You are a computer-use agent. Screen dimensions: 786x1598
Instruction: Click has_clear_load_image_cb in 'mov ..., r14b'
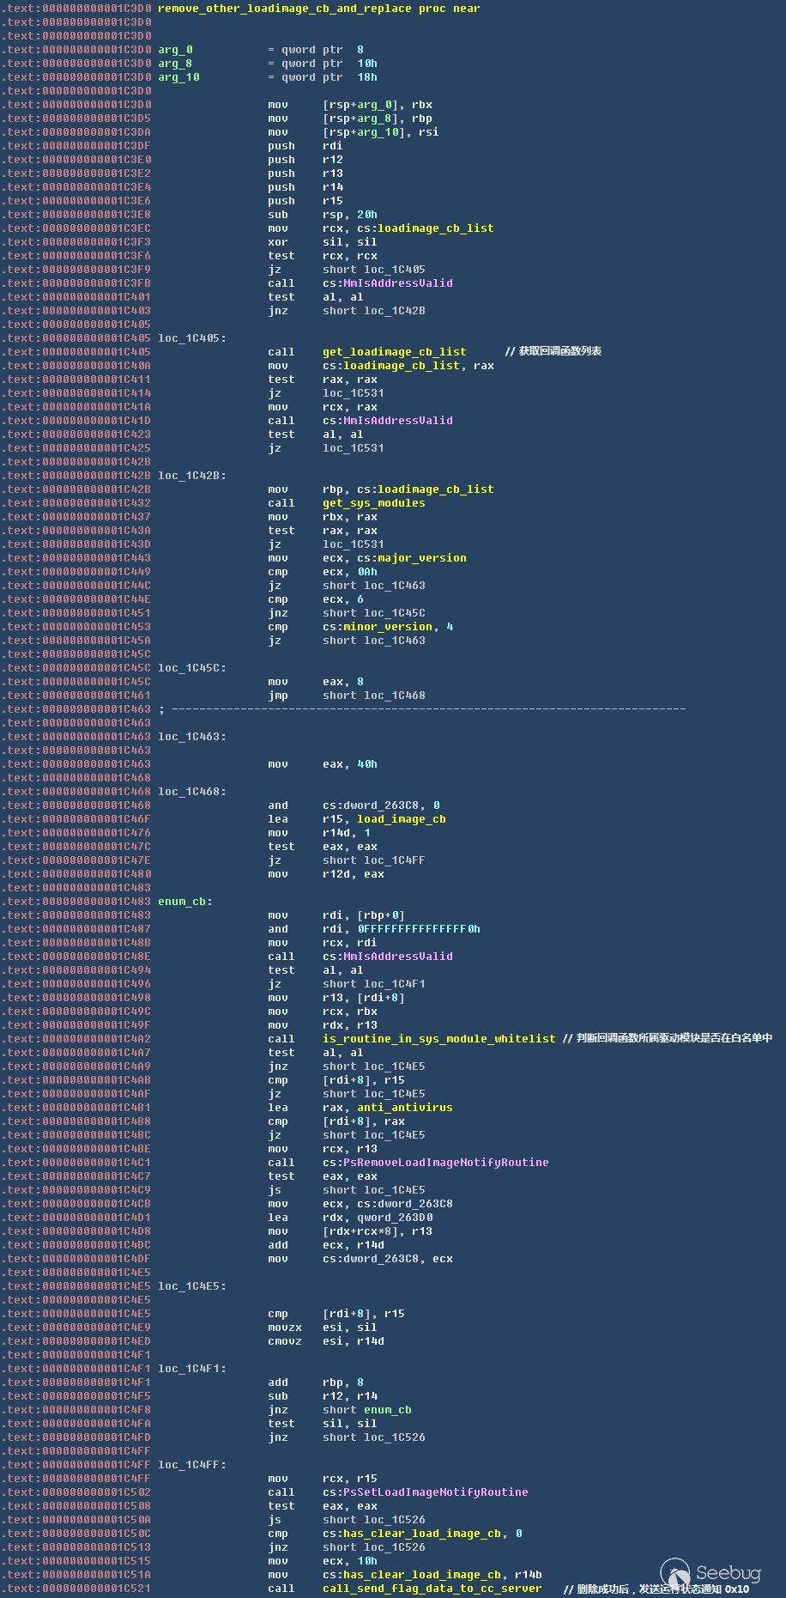point(422,1575)
